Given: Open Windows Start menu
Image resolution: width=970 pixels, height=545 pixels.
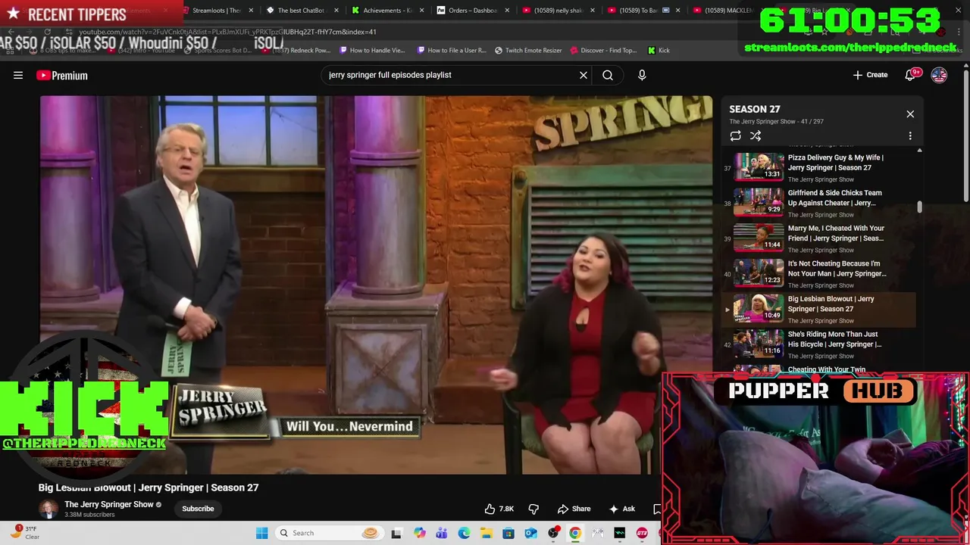Looking at the screenshot, I should pyautogui.click(x=262, y=533).
